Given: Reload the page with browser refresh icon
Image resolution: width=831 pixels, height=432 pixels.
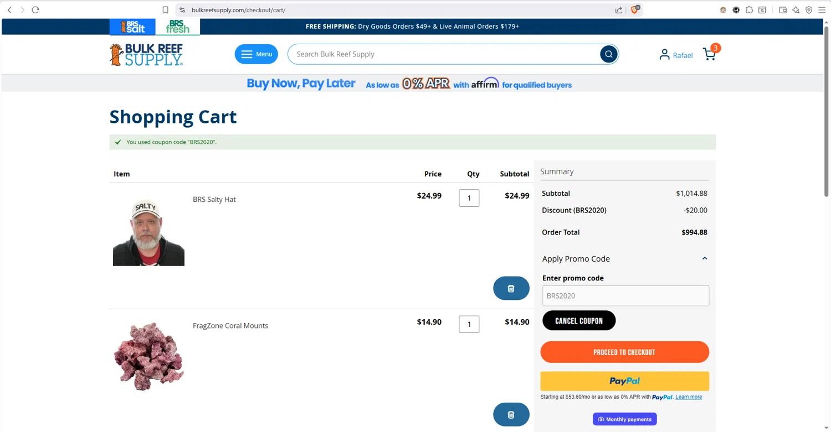Looking at the screenshot, I should tap(35, 10).
